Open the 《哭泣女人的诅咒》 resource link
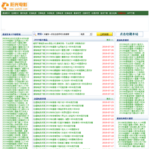 [67, 116]
